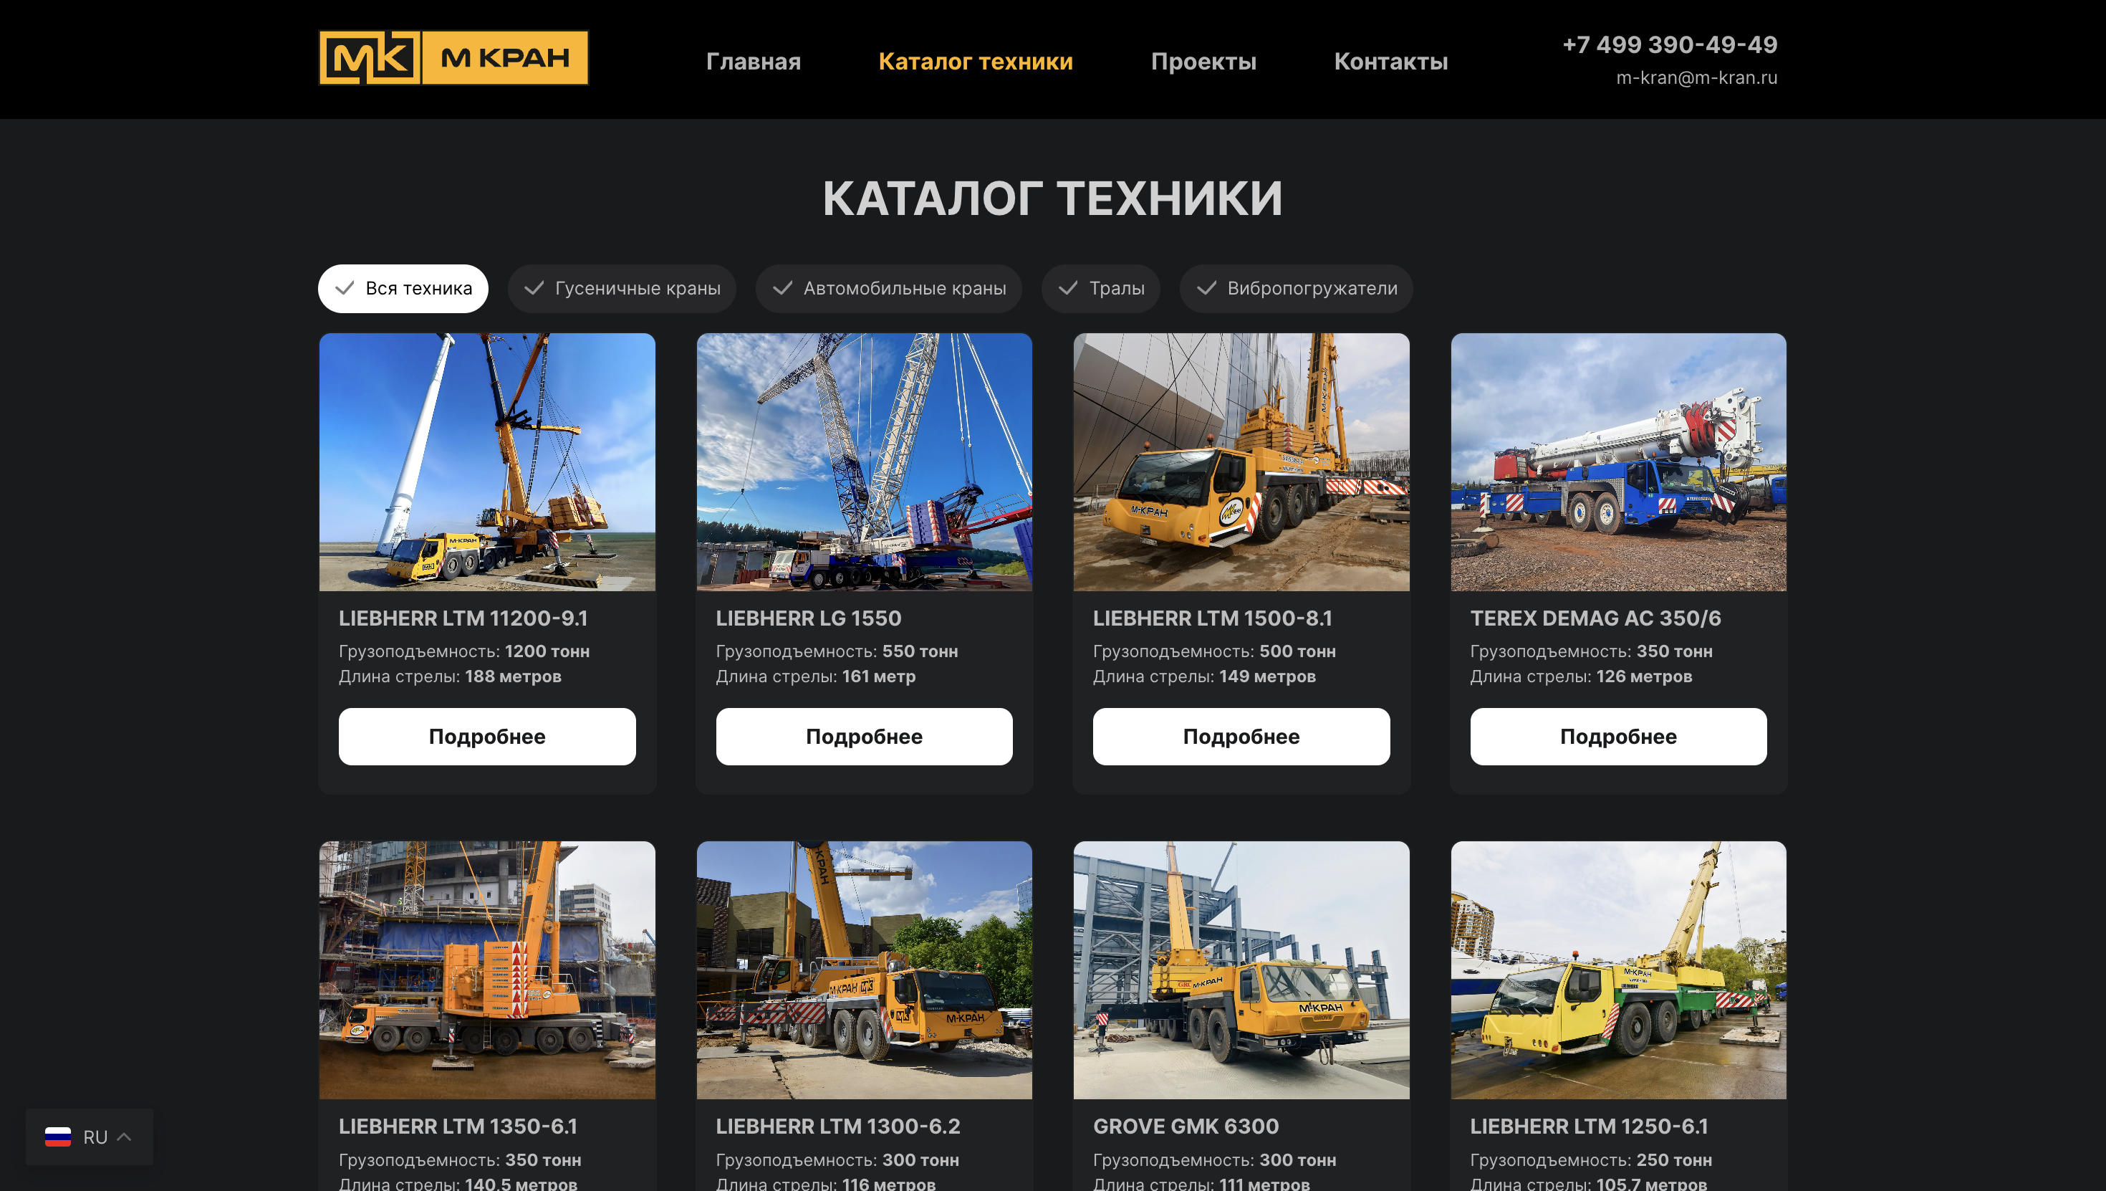Click the 188 метров boom length
This screenshot has width=2106, height=1191.
tap(513, 676)
